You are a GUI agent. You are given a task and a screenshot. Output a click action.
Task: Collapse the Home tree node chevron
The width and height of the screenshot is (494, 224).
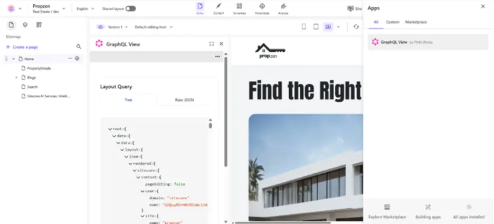click(13, 59)
